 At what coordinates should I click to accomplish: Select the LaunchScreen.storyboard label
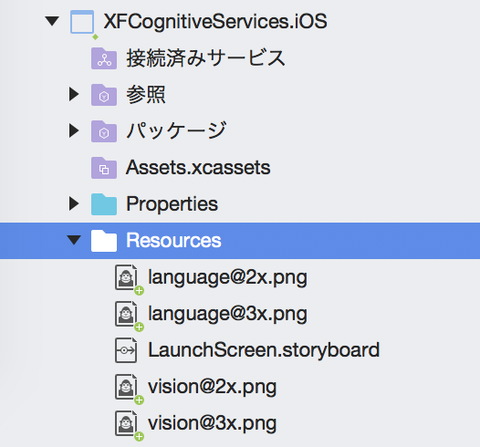[x=264, y=349]
